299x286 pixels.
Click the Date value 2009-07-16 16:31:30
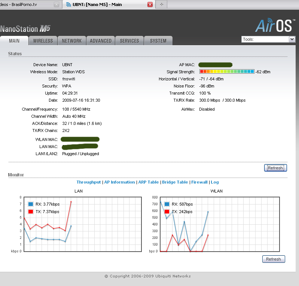tap(81, 100)
